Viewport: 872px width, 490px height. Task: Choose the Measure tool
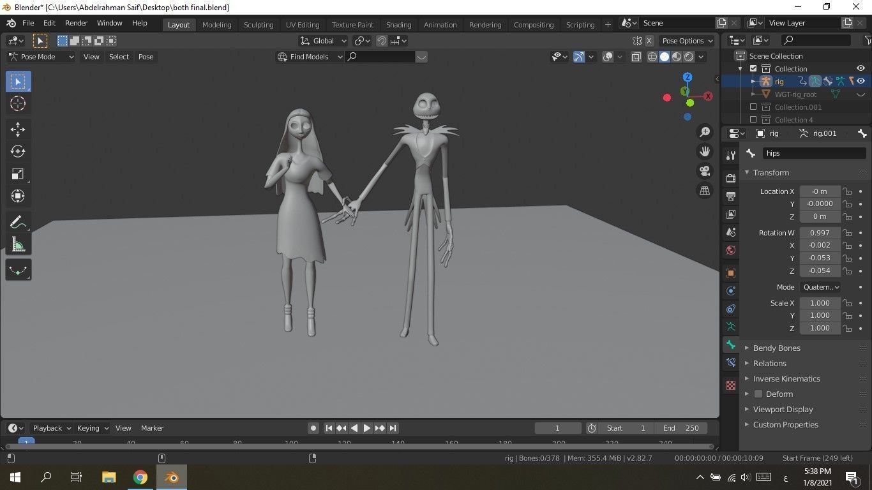18,245
